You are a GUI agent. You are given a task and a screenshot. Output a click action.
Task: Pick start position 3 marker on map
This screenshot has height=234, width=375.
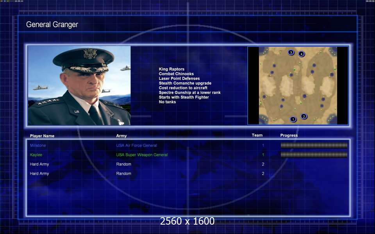click(291, 52)
